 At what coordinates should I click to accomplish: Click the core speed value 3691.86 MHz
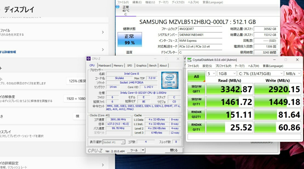118,120
